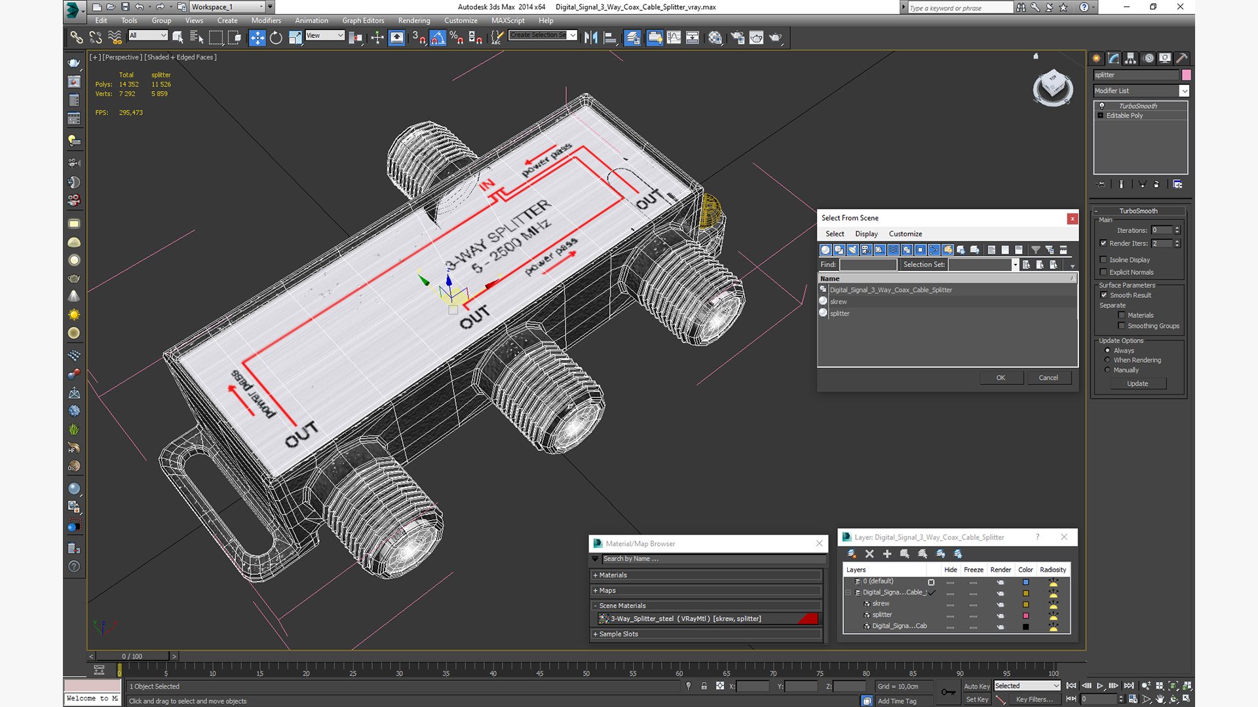
Task: Open the Mirror tool
Action: pos(590,38)
